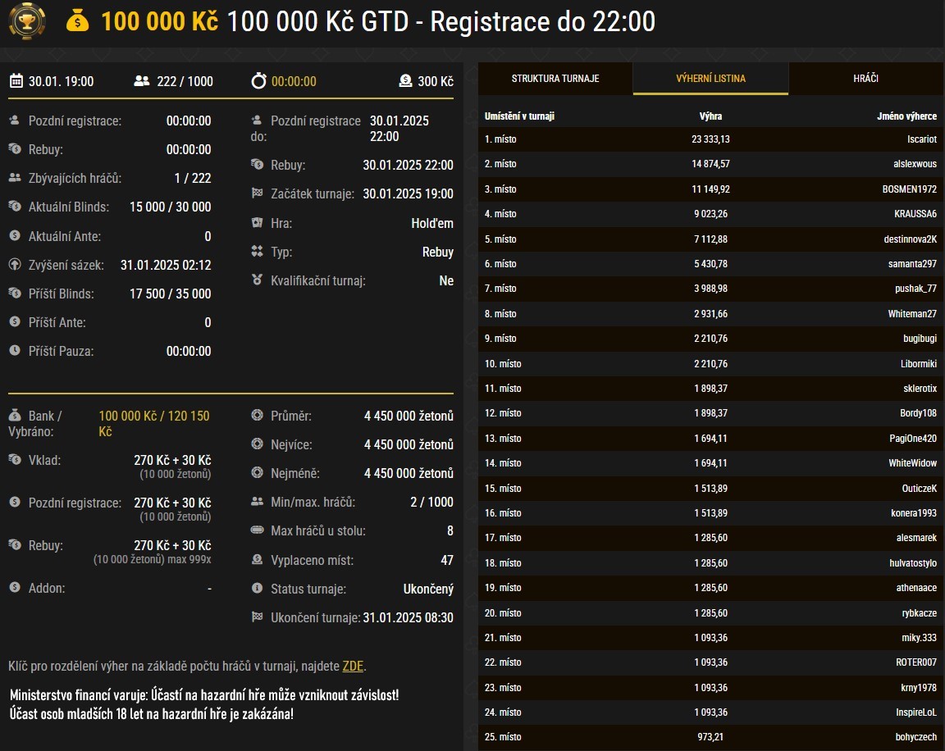Switch to the Výherní listina tab
945x751 pixels.
coord(710,79)
